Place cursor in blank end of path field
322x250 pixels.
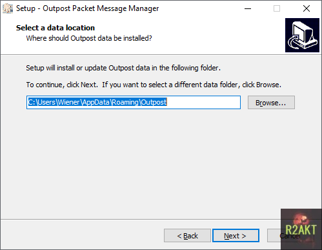(x=203, y=102)
